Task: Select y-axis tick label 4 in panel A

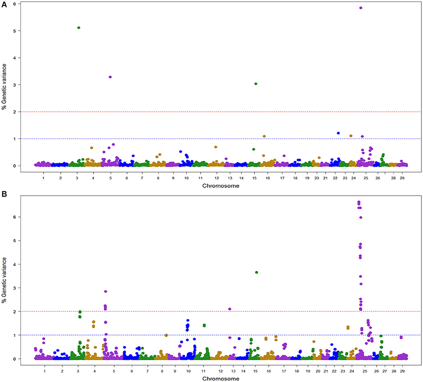Action: [14, 58]
